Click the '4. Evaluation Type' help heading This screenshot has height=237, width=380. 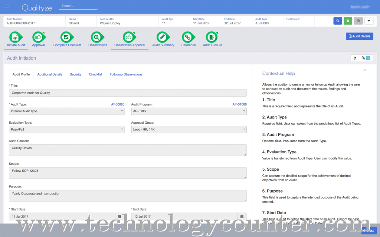tap(279, 152)
